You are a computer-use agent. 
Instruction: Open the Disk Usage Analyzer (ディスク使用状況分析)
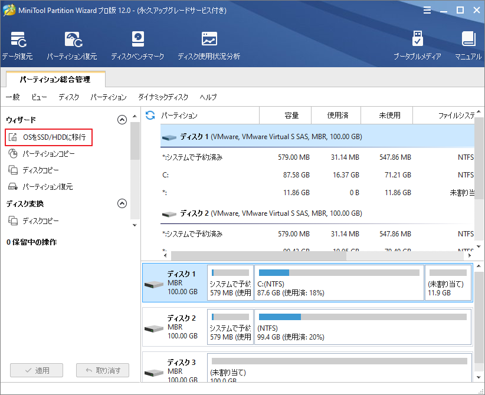tap(208, 43)
